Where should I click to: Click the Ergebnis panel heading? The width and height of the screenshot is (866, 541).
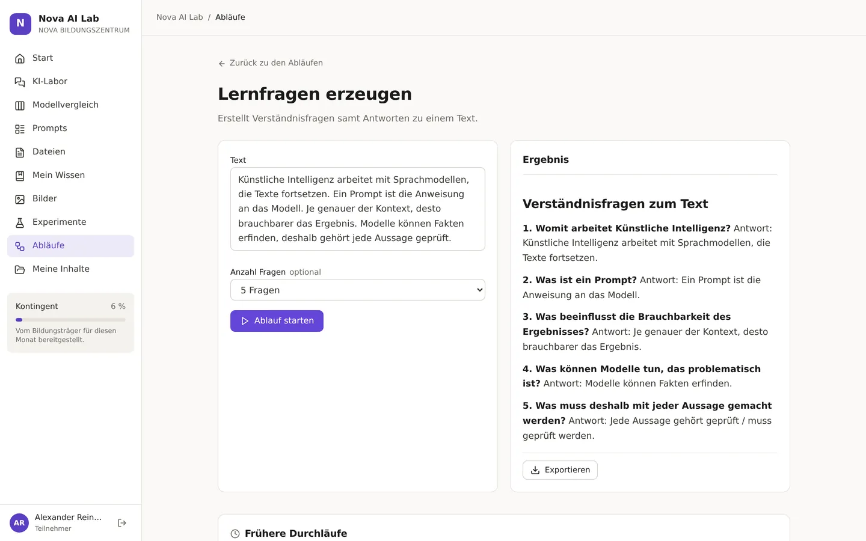[545, 160]
